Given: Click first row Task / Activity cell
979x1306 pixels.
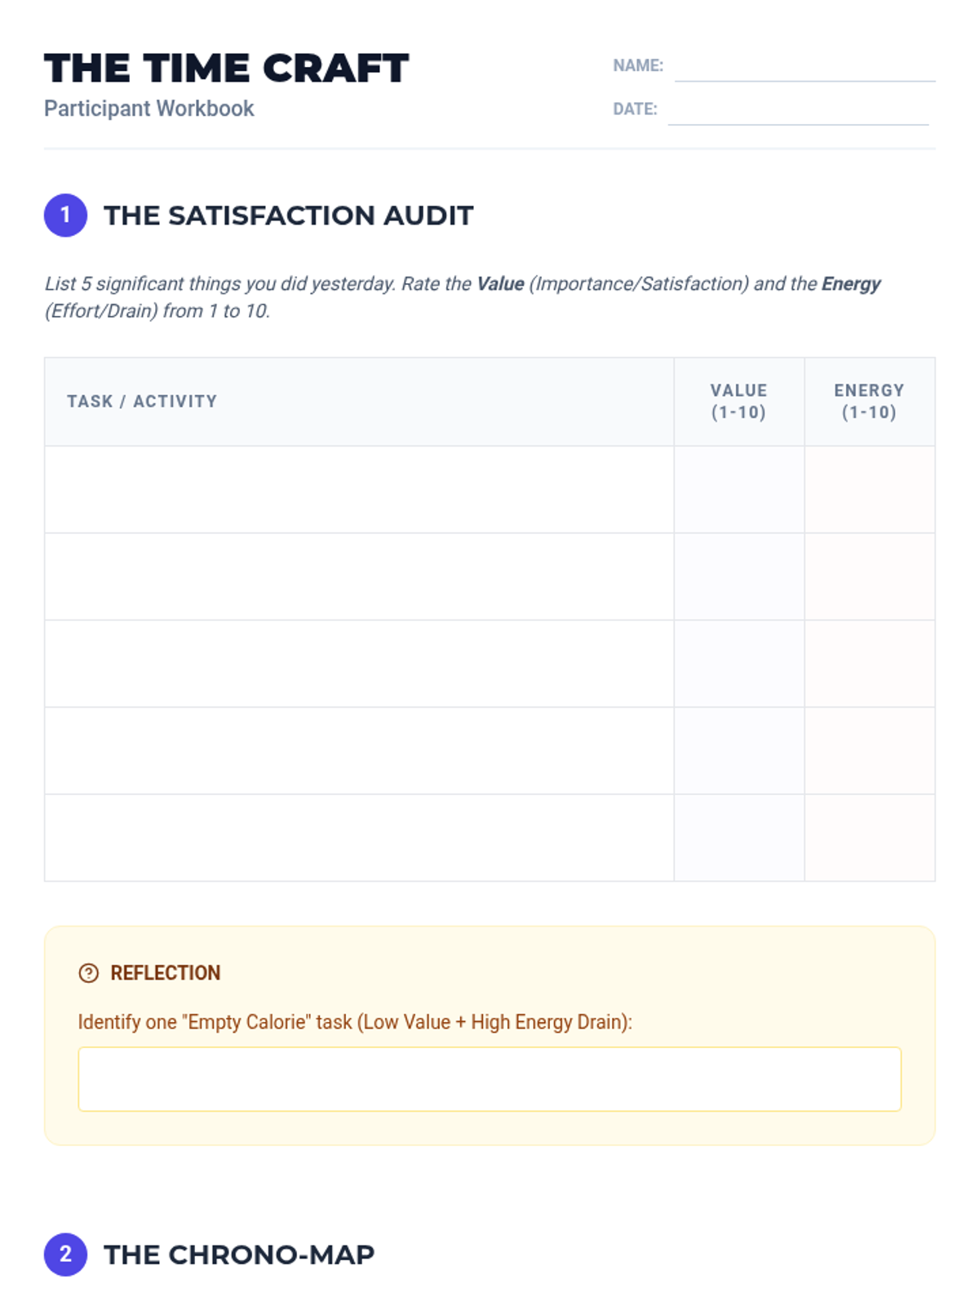Looking at the screenshot, I should tap(359, 490).
